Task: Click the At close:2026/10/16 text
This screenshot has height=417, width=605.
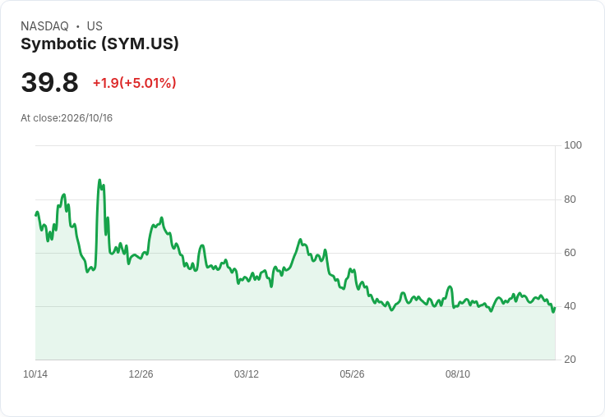Action: [x=67, y=118]
